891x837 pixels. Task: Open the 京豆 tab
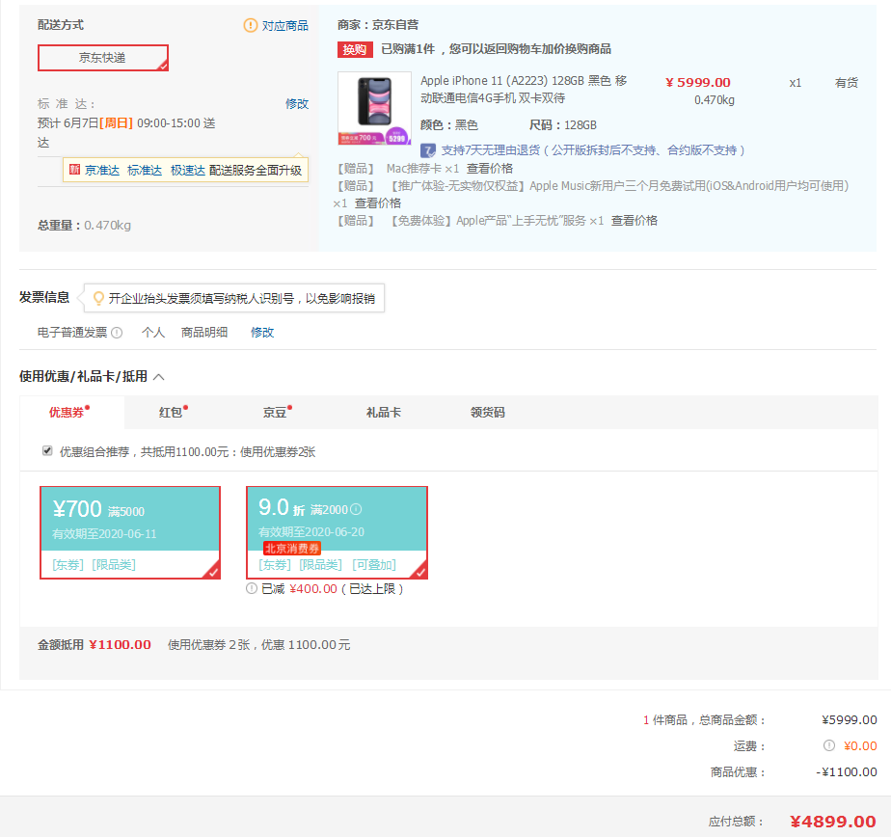click(275, 413)
